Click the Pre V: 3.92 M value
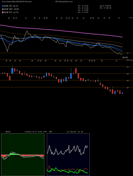 105,8
